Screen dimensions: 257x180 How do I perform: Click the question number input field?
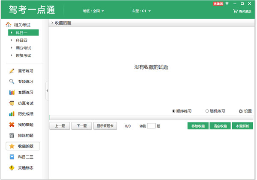(x=151, y=126)
